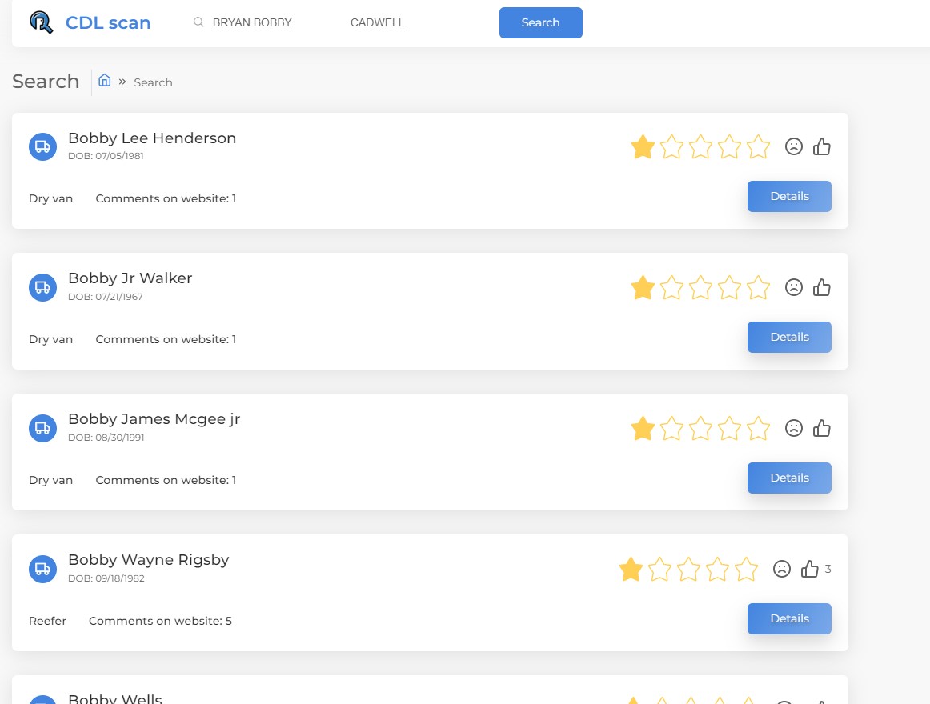Screen dimensions: 930x704
Task: Open the Bobby James Mcgee jr name link
Action: [x=154, y=418]
